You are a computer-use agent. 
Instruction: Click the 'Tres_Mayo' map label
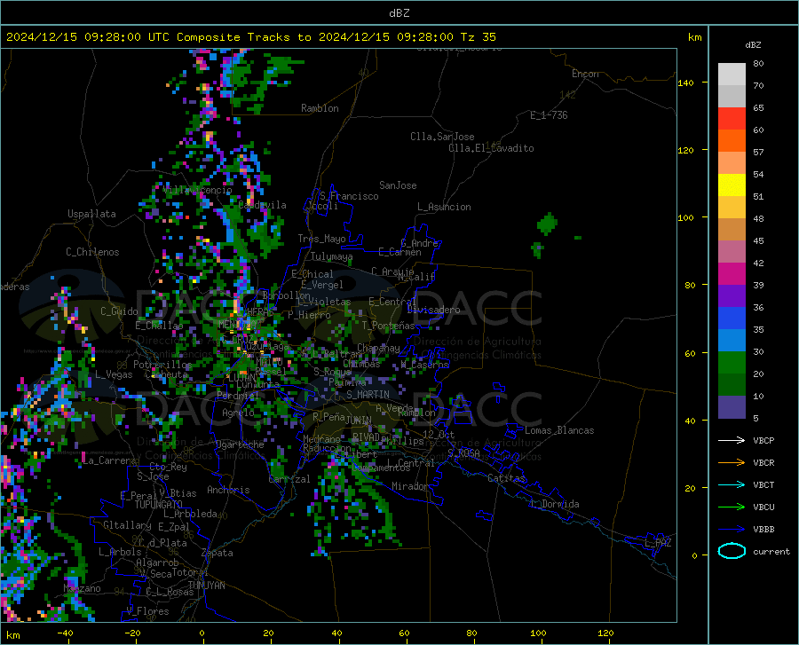coord(321,239)
